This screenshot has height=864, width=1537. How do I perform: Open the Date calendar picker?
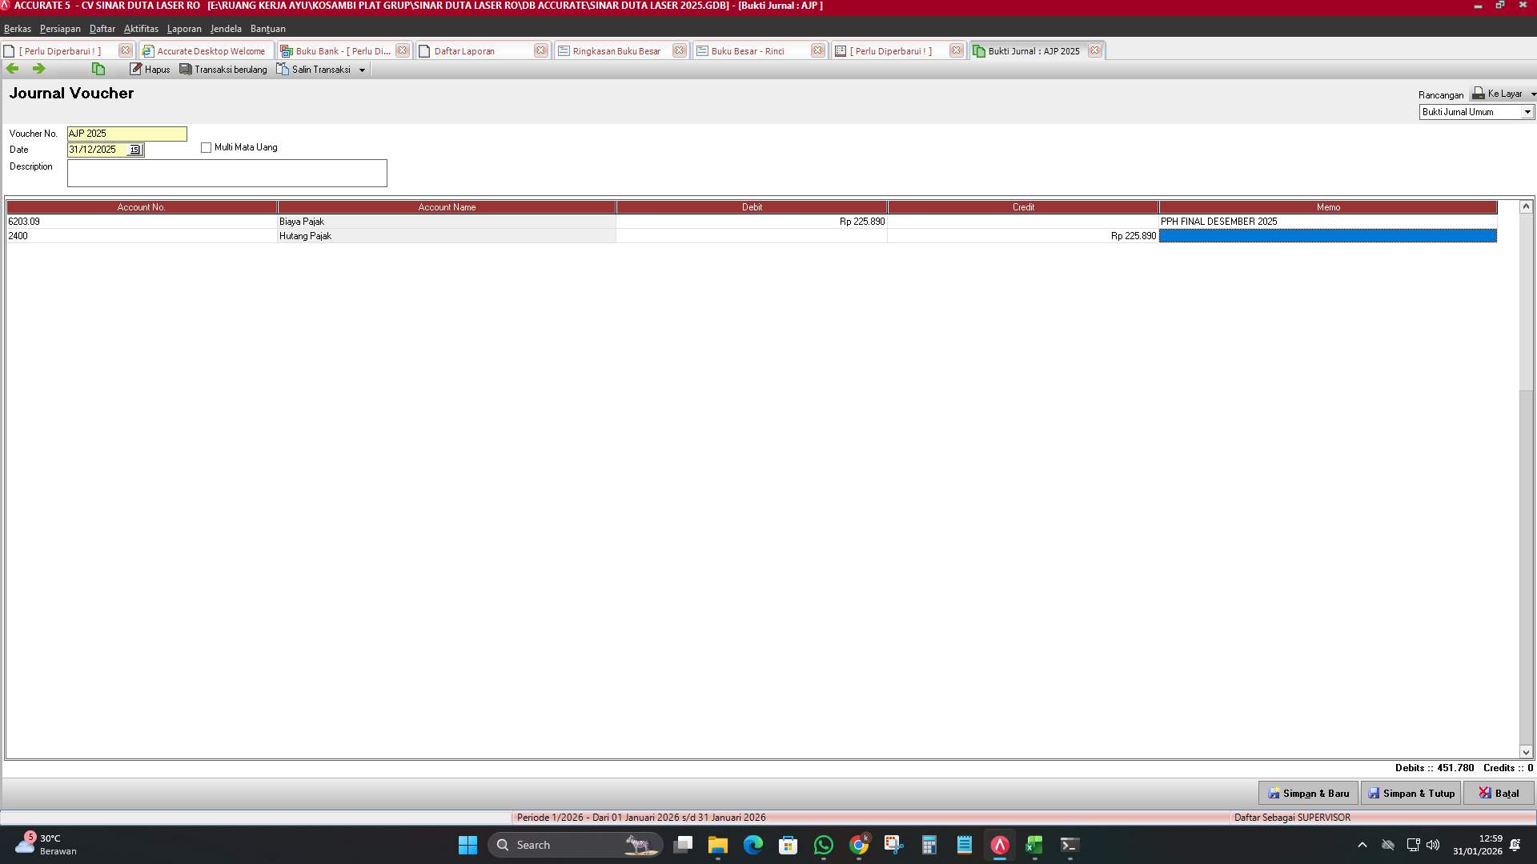click(135, 150)
